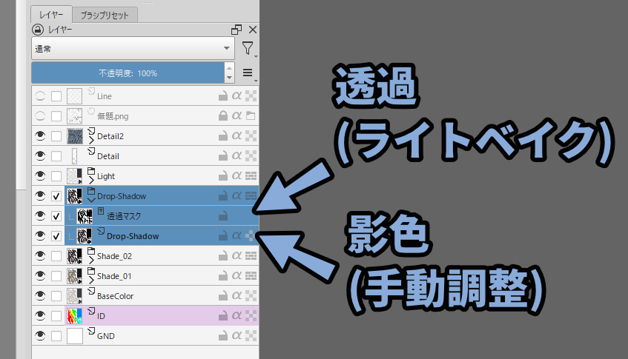
Task: Expand the Shade_01 group
Action: click(x=91, y=280)
